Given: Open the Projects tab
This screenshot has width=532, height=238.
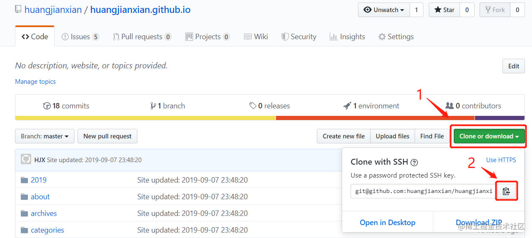Looking at the screenshot, I should click(207, 37).
